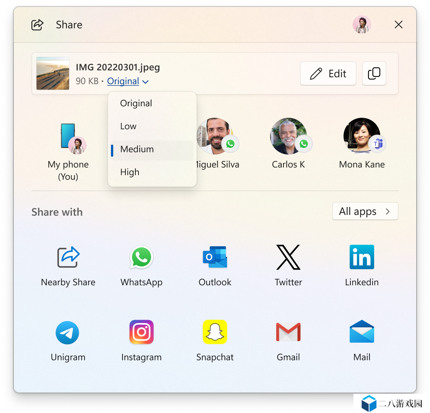
Task: Select the Gmail app icon
Action: click(x=288, y=332)
